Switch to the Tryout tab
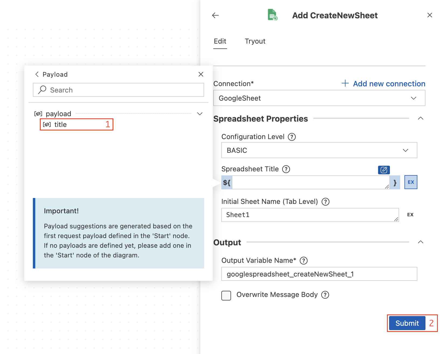The image size is (440, 354). click(x=255, y=41)
